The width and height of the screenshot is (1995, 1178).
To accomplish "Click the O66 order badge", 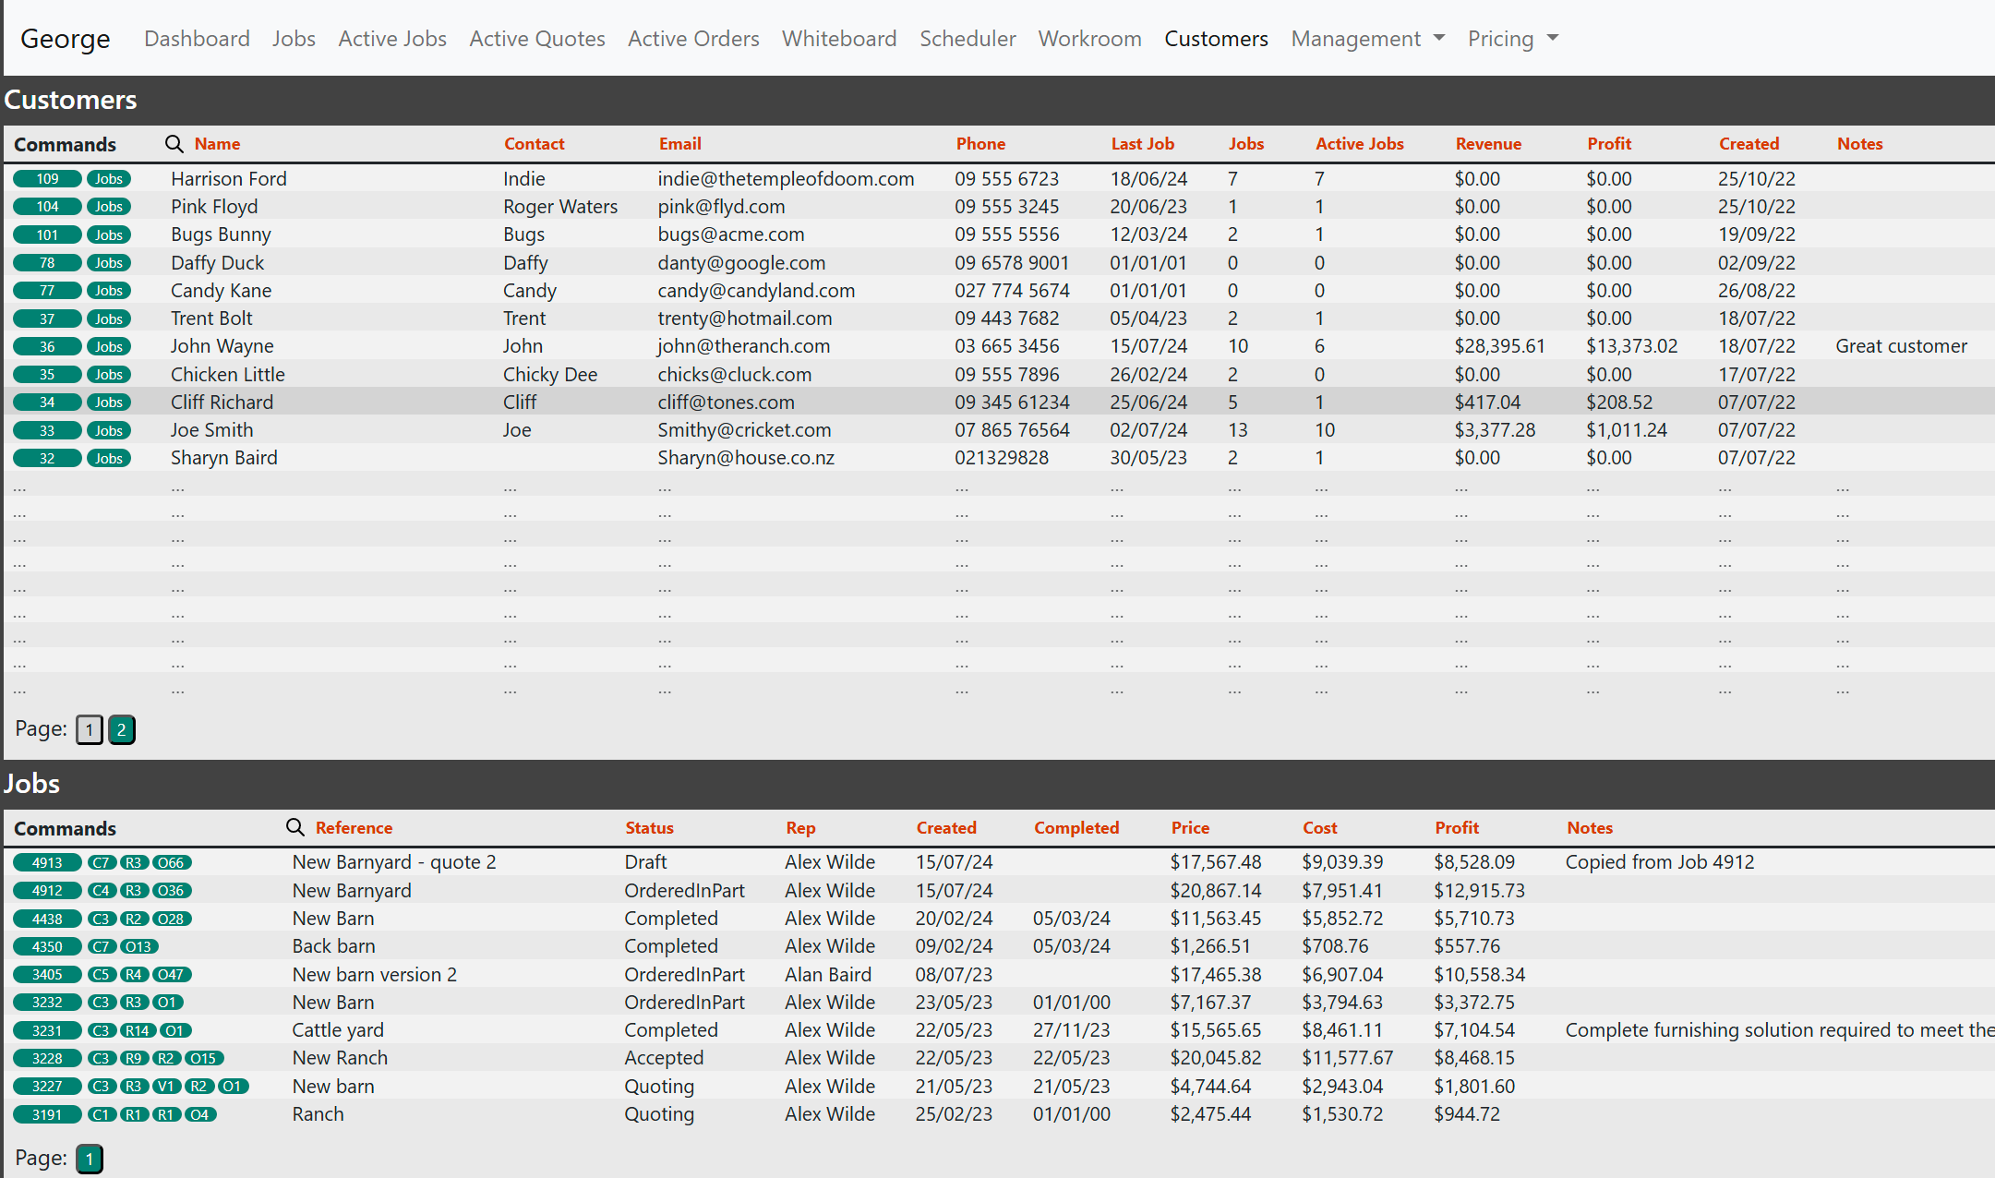I will click(171, 863).
